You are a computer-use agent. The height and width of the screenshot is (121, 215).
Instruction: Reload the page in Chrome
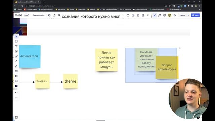pos(23,6)
